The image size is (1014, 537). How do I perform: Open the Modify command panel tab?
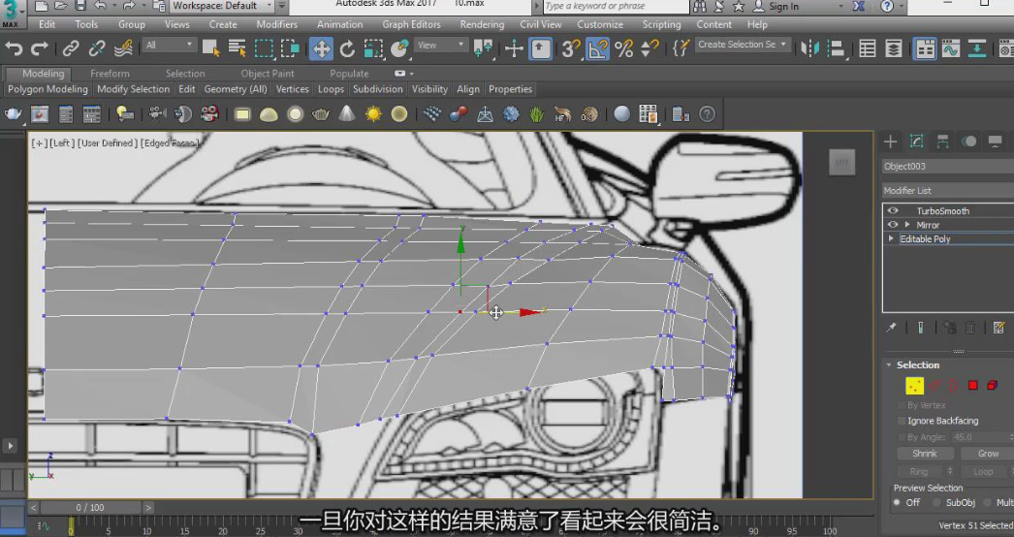[x=916, y=142]
